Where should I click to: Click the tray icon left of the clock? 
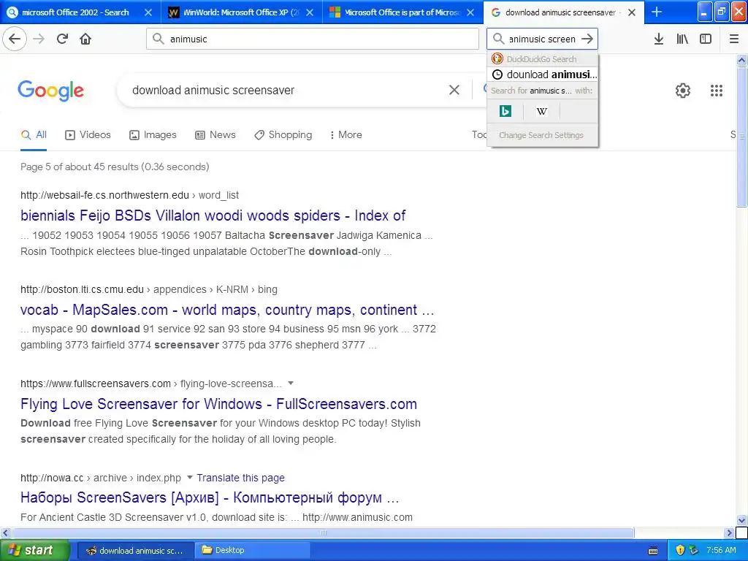click(x=694, y=551)
